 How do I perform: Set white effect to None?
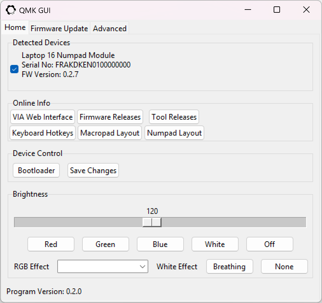284,266
